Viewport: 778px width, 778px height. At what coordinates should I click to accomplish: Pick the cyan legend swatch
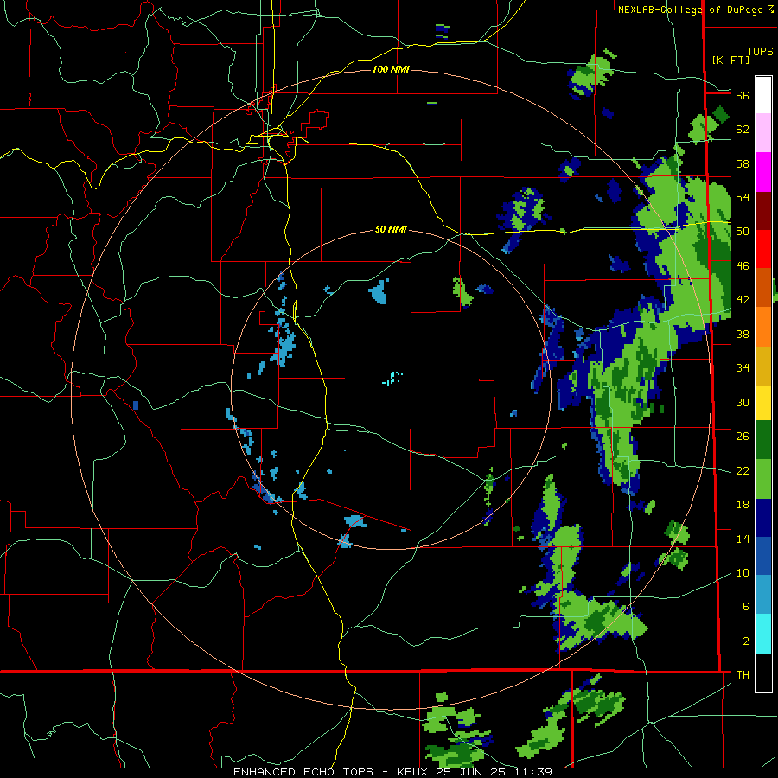[763, 634]
